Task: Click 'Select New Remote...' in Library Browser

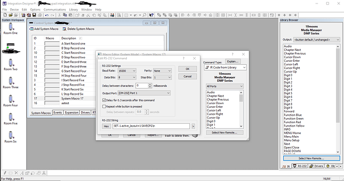Action: [312, 158]
